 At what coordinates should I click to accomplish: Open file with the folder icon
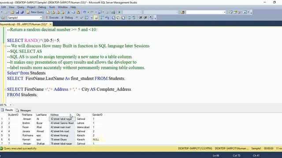tap(12, 12)
